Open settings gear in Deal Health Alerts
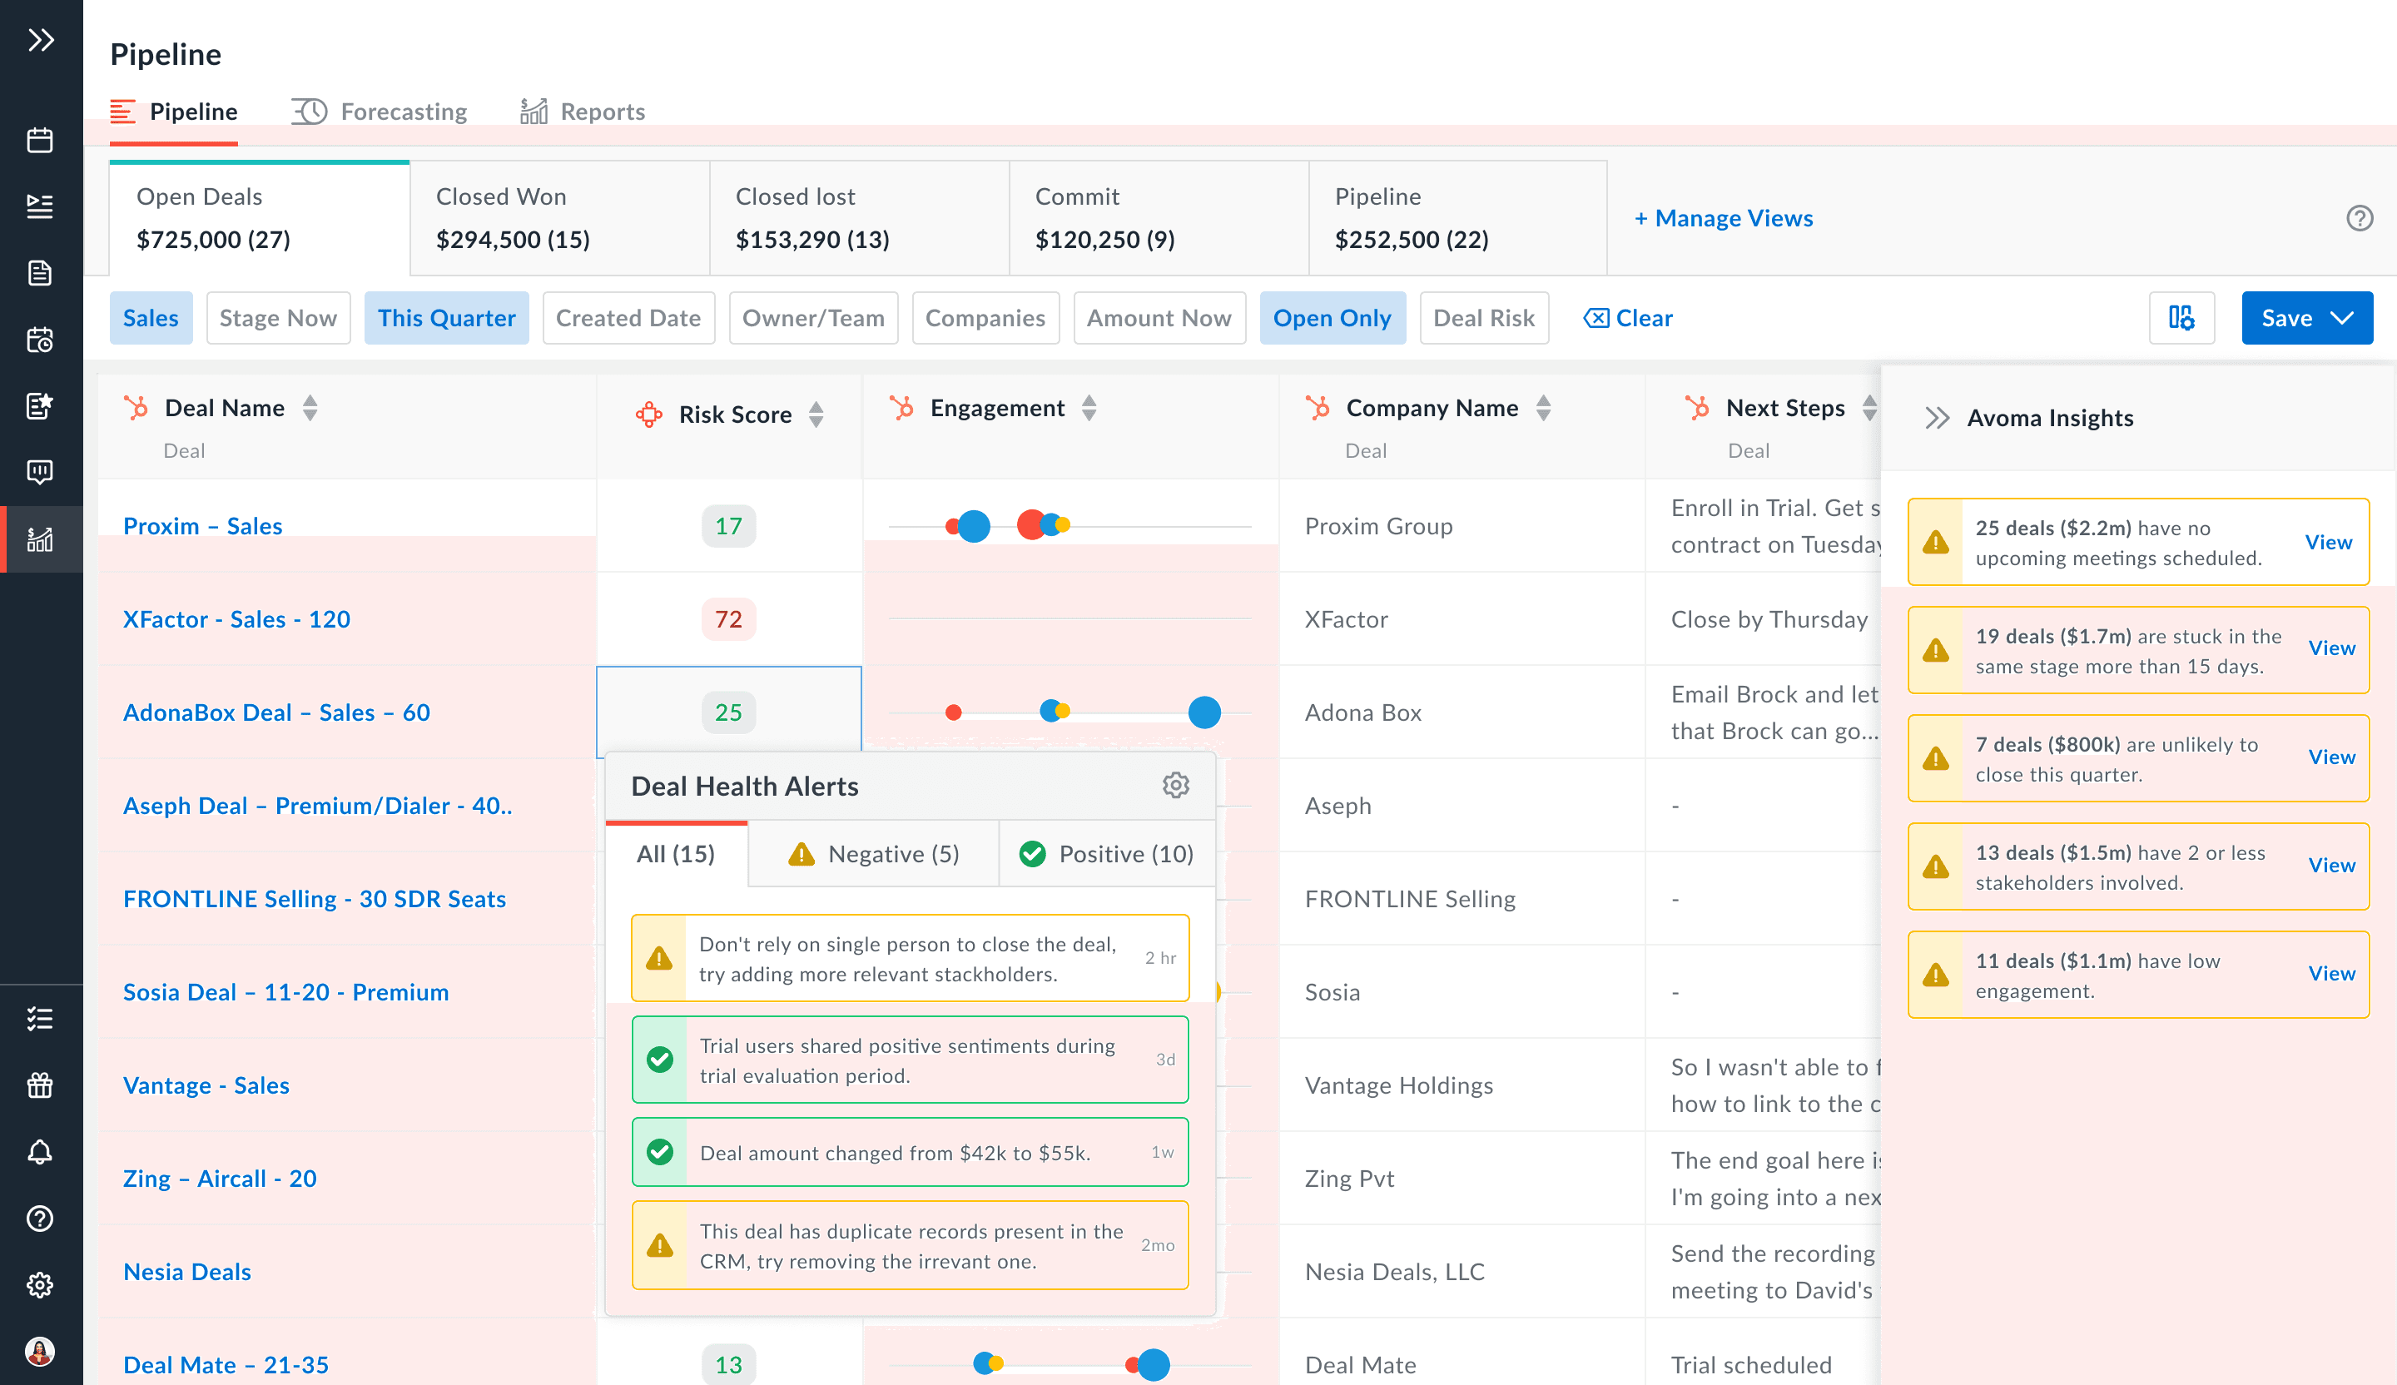The image size is (2397, 1385). click(1176, 786)
